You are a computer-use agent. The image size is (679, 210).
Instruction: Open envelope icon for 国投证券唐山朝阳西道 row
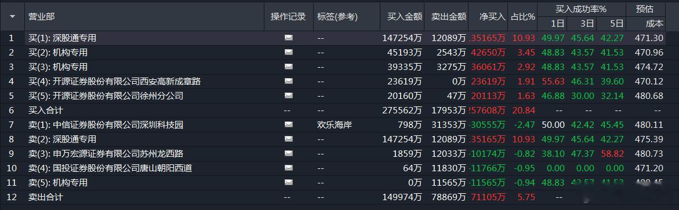[288, 168]
